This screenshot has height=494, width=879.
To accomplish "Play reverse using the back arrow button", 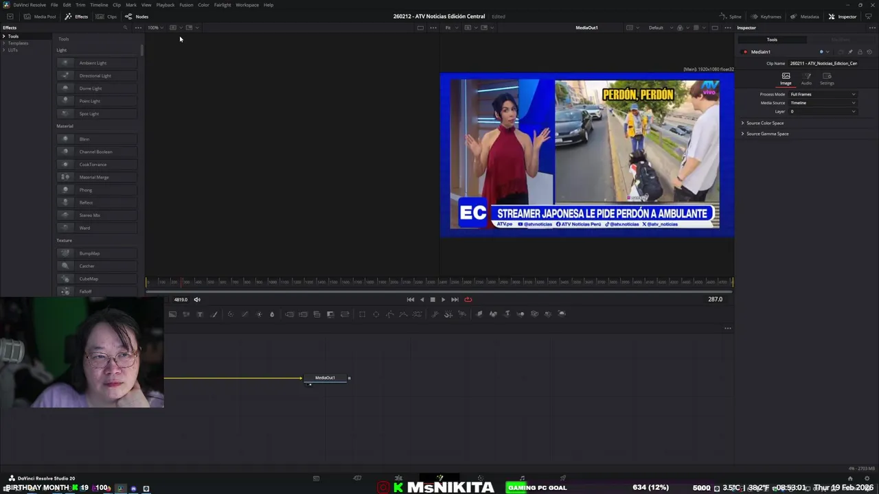I will pyautogui.click(x=422, y=299).
